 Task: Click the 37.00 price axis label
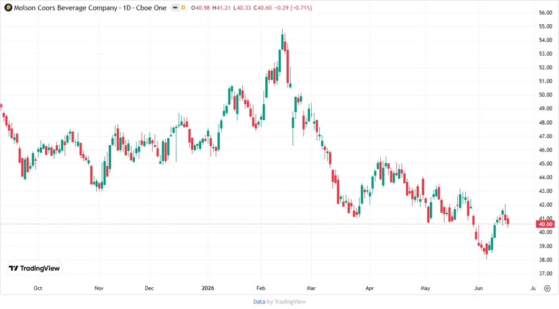point(545,274)
